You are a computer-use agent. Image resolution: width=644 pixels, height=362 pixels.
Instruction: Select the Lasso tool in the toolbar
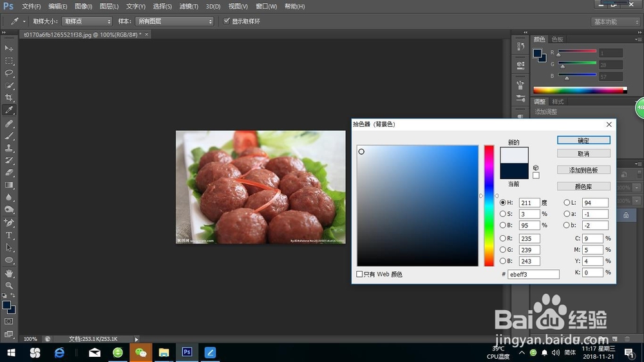(x=8, y=73)
